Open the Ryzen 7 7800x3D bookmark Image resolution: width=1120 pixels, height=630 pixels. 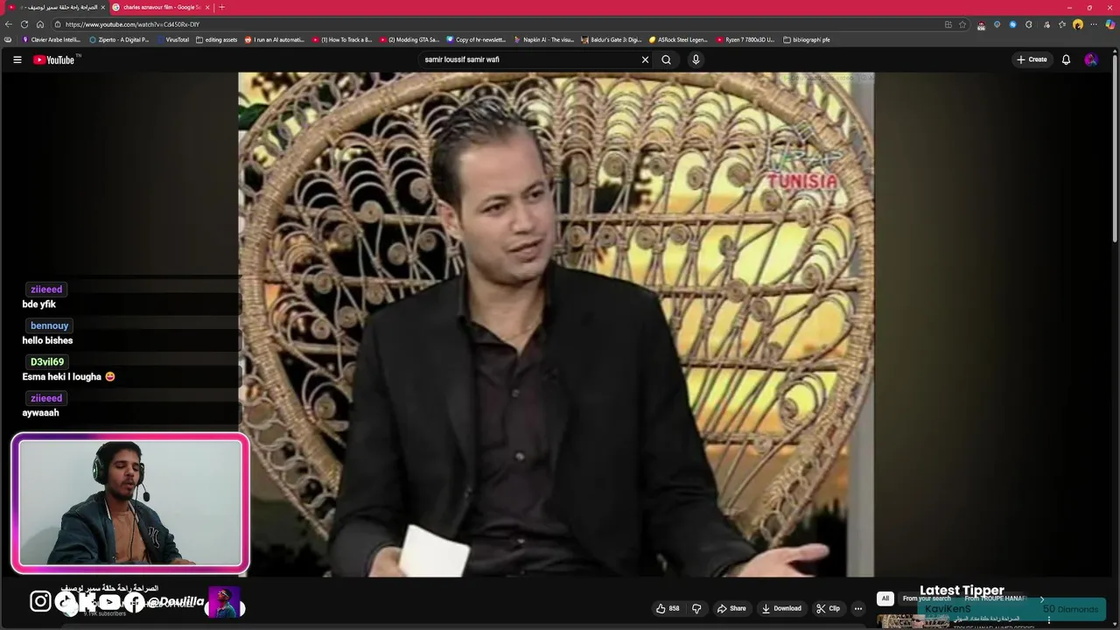[746, 39]
